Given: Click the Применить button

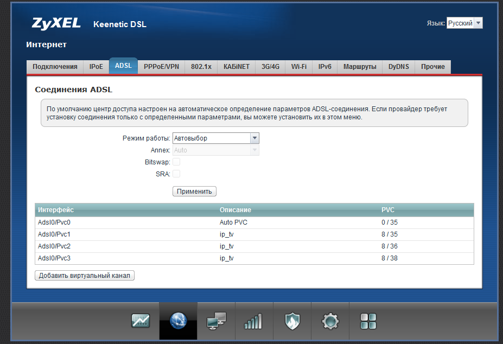Looking at the screenshot, I should coord(194,192).
